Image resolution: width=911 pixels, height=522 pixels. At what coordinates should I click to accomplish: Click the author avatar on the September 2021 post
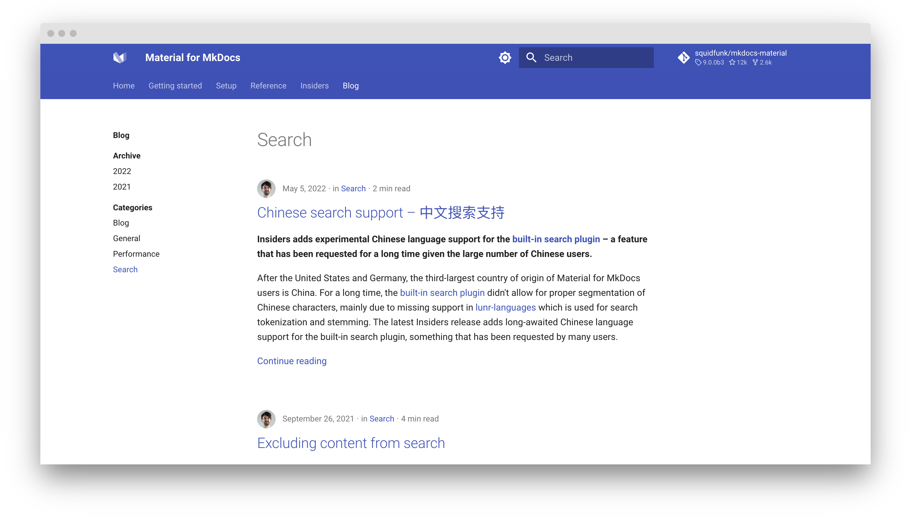click(266, 419)
